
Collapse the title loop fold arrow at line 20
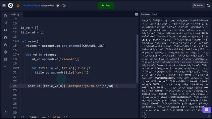[18, 68]
